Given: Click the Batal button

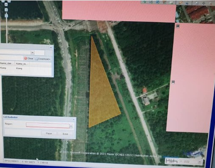Looking at the screenshot, I should coord(65,134).
